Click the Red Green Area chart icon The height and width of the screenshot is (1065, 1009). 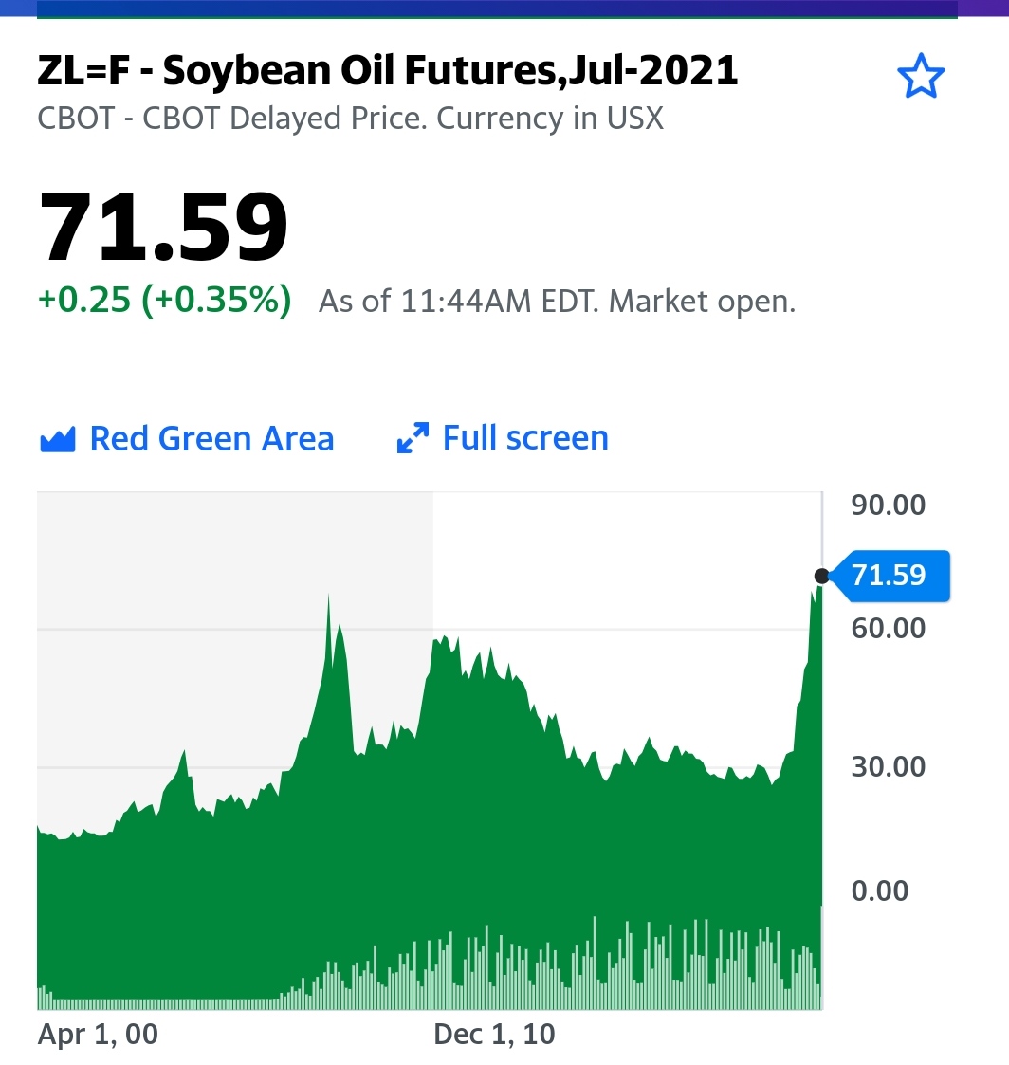coord(58,439)
